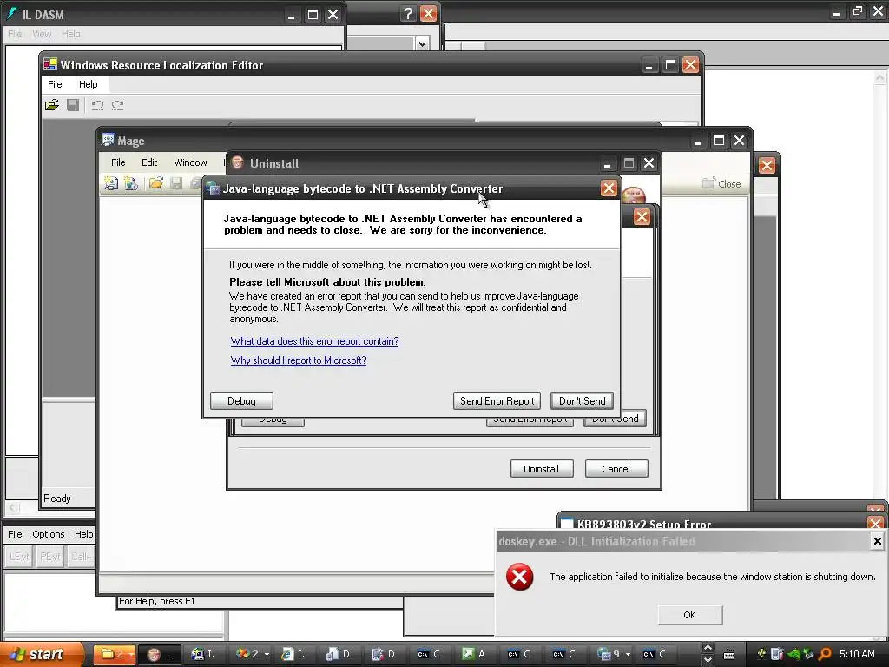The height and width of the screenshot is (667, 889).
Task: Open File menu in bottom-left window
Action: tap(15, 534)
